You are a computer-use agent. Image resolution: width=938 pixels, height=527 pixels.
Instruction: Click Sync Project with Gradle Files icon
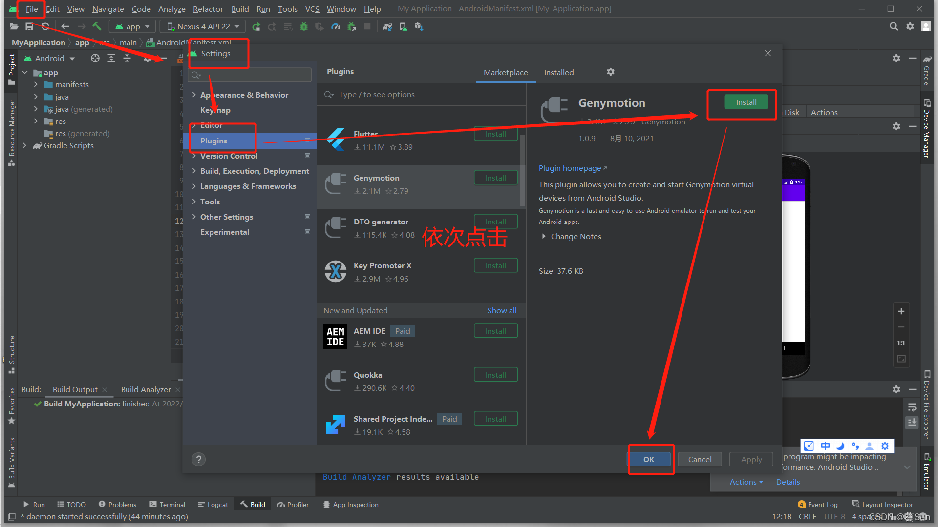387,26
